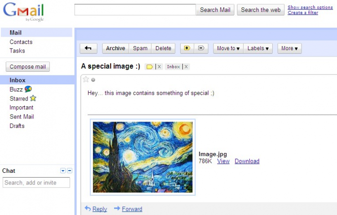Open Contacts in the sidebar
The width and height of the screenshot is (337, 215).
coord(21,42)
